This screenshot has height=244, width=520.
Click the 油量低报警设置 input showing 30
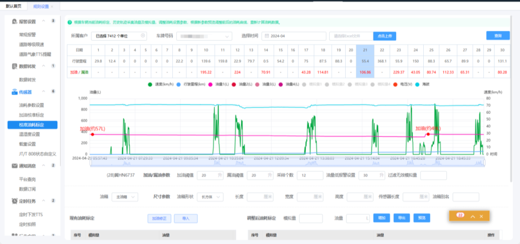[372, 175]
